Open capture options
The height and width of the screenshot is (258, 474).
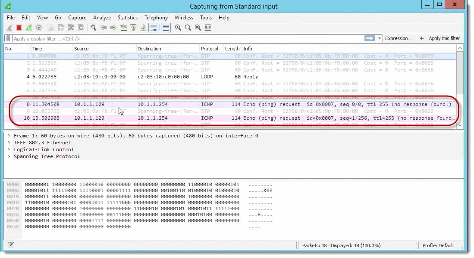tap(39, 28)
